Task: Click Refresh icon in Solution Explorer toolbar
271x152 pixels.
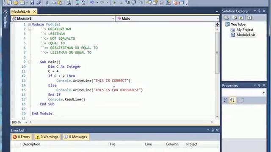Action: point(241,18)
